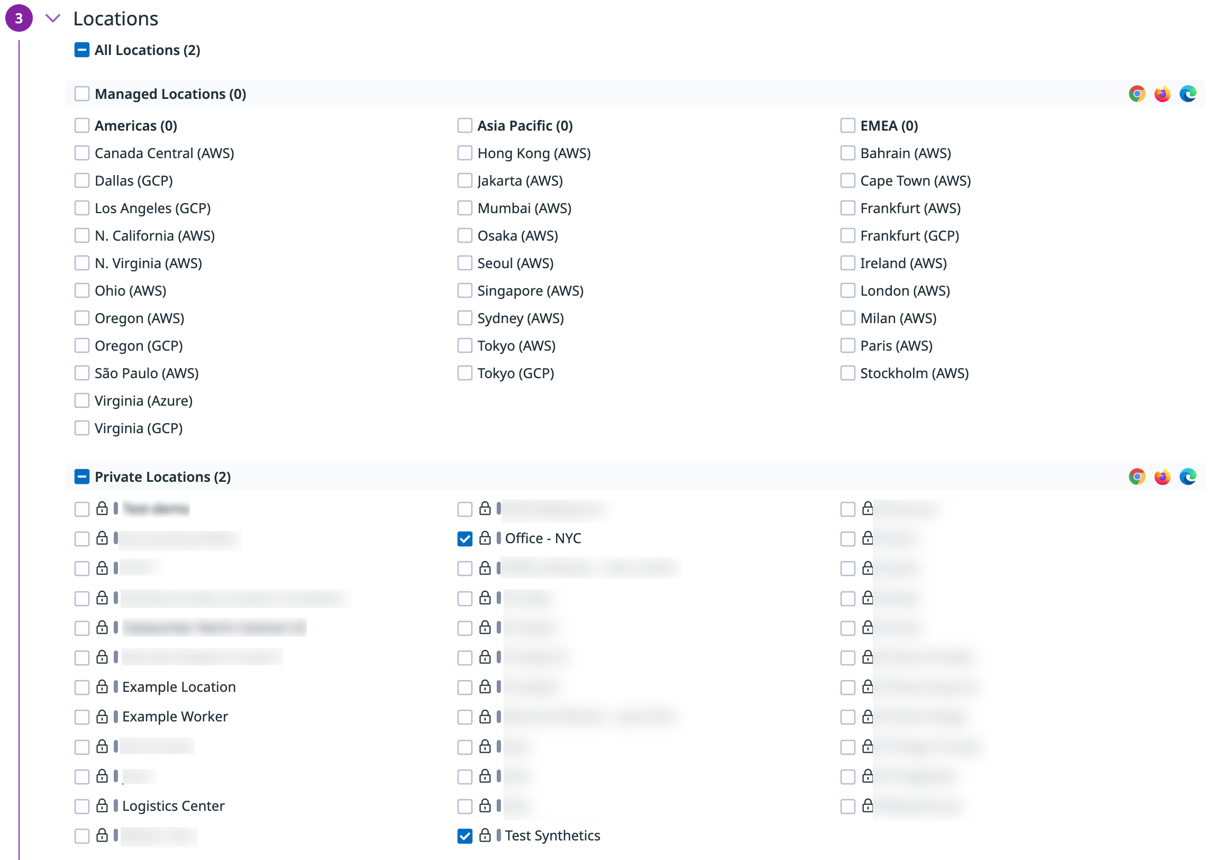1223x860 pixels.
Task: Toggle the All Locations master checkbox
Action: click(81, 50)
